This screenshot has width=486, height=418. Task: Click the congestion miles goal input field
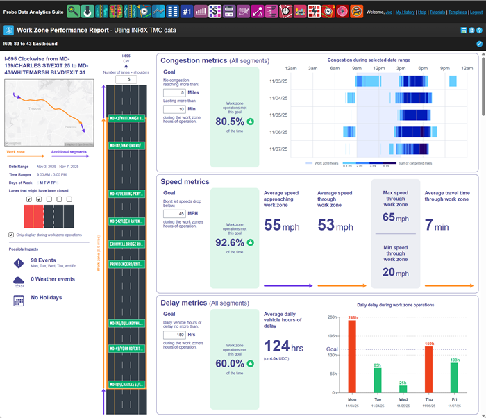174,92
